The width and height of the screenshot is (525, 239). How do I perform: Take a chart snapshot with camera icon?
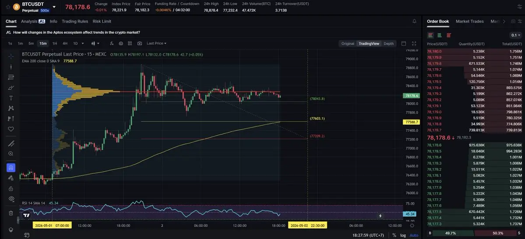pos(140,43)
